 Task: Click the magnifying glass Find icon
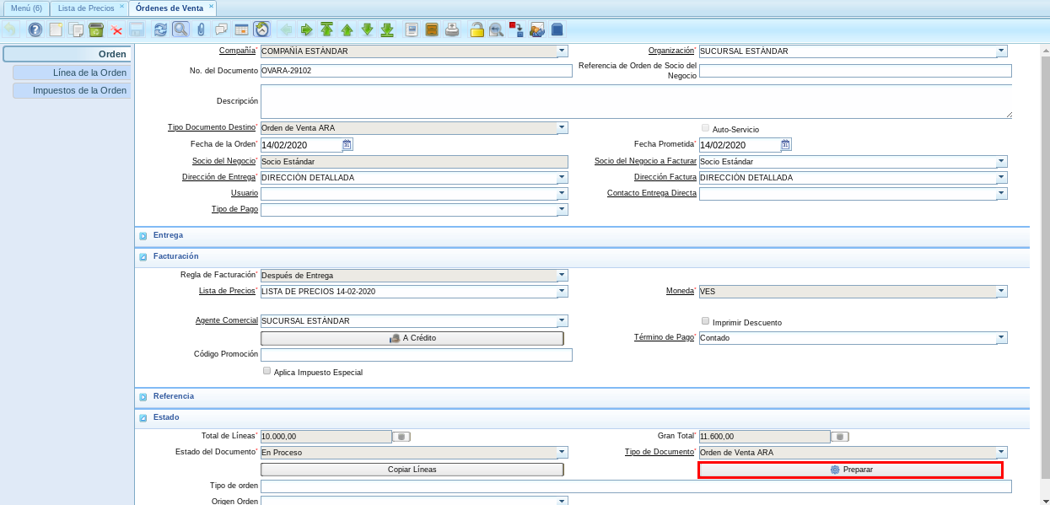point(180,30)
